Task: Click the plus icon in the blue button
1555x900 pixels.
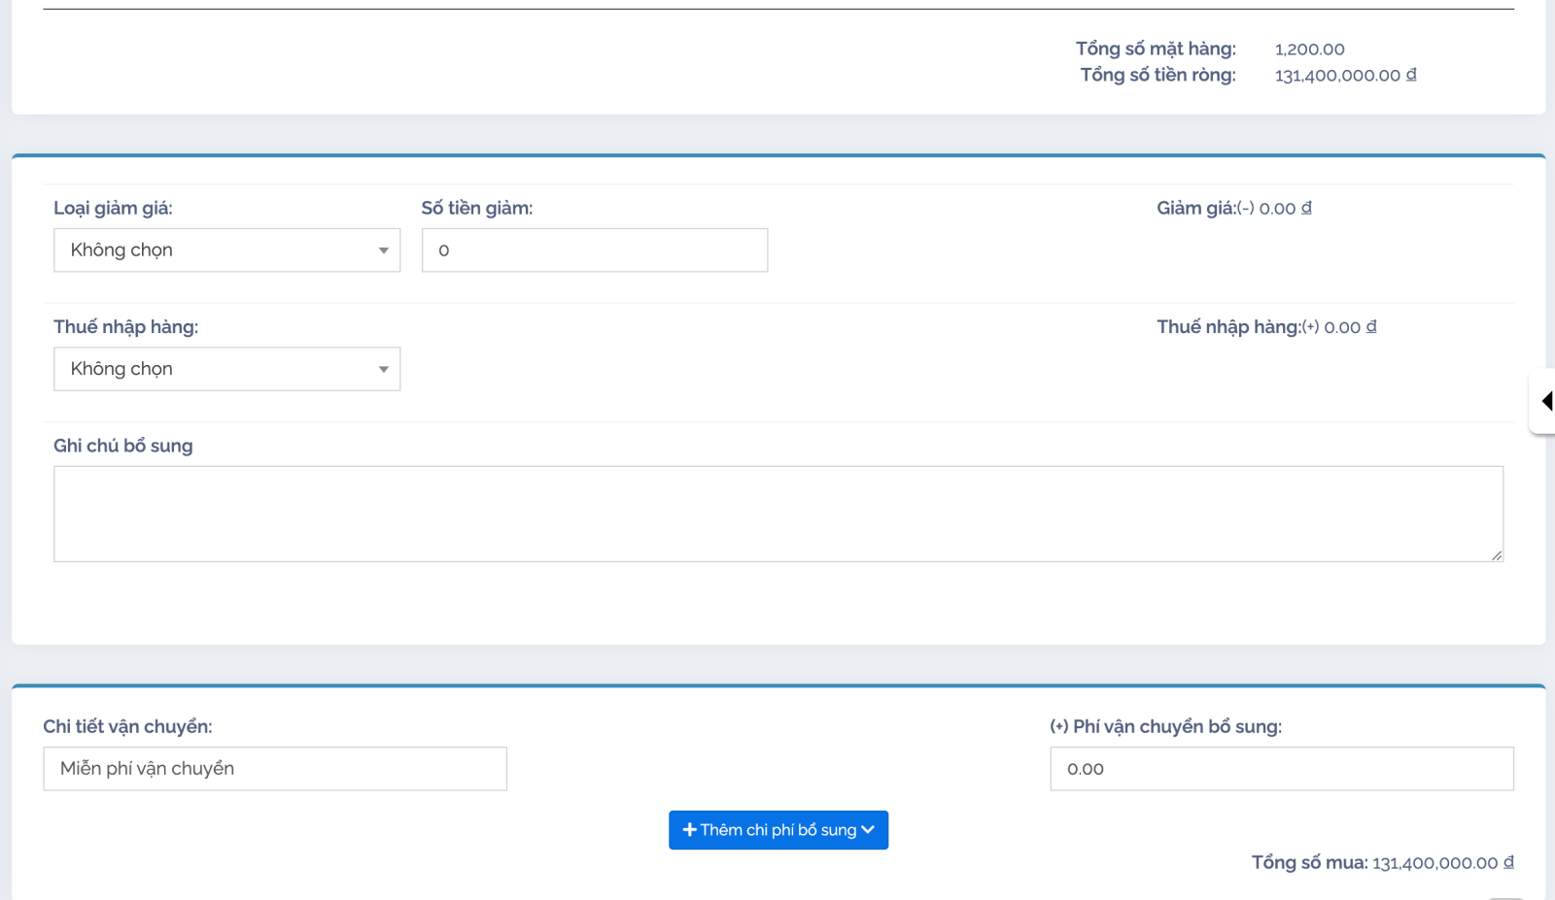Action: [689, 830]
